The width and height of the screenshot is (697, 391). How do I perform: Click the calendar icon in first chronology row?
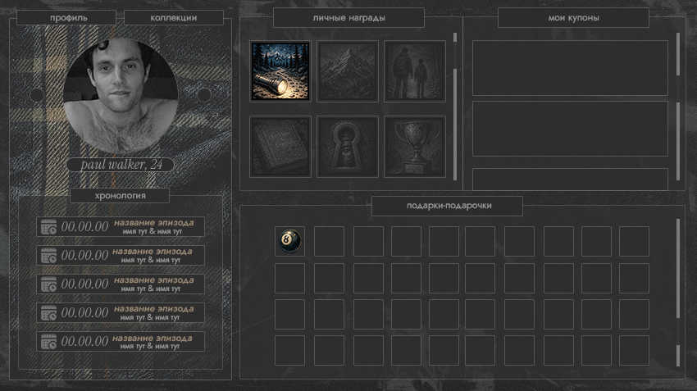[48, 226]
